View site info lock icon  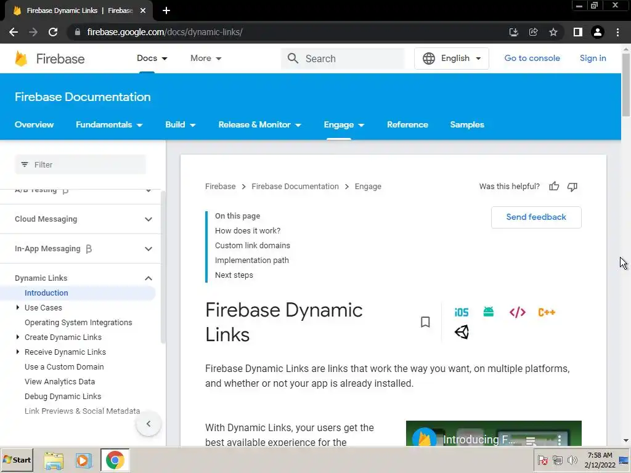pos(77,32)
